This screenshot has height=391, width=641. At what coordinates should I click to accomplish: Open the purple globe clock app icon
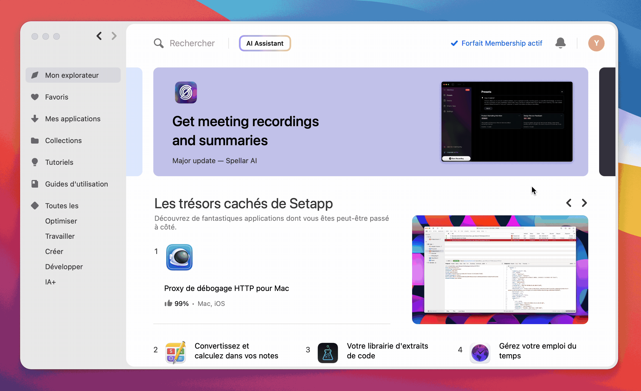tap(480, 353)
